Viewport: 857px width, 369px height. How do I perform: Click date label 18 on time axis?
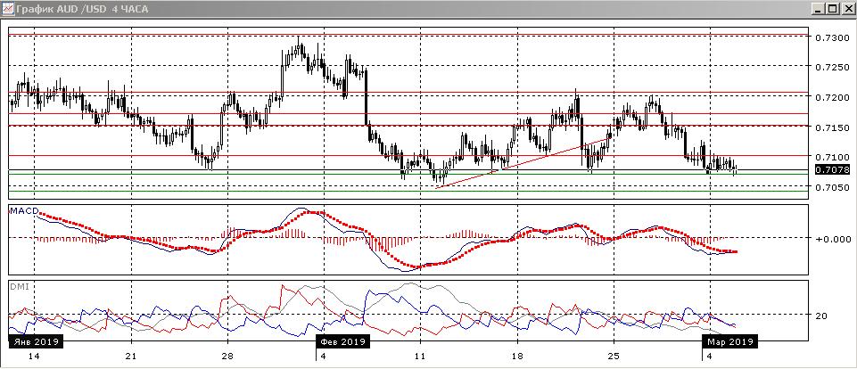(516, 355)
